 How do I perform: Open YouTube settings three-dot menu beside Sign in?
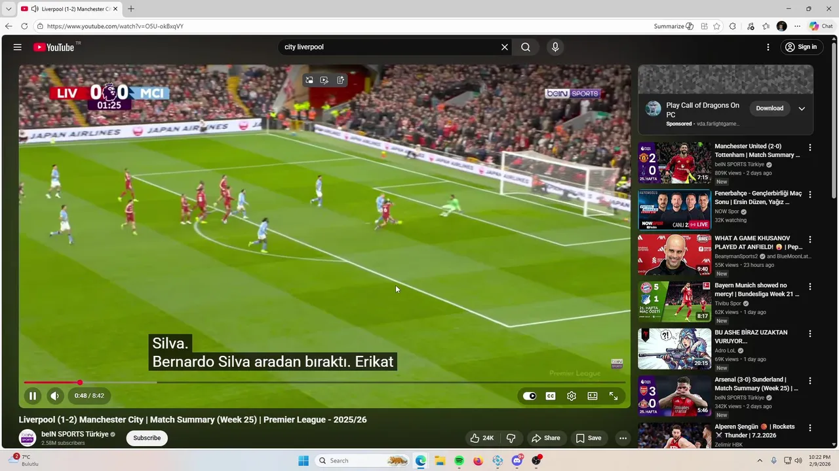click(768, 47)
